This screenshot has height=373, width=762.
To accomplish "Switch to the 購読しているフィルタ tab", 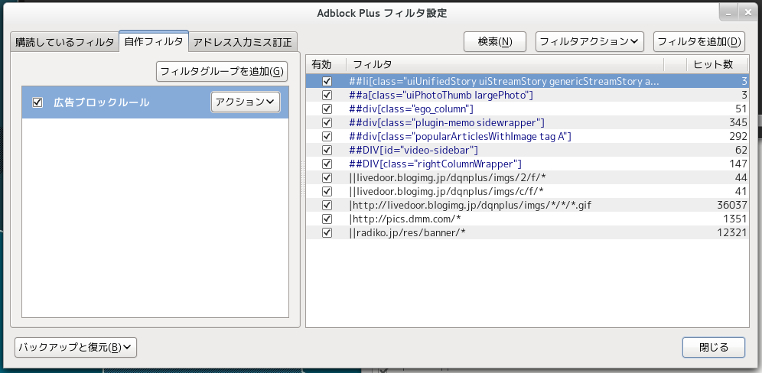I will [x=64, y=42].
